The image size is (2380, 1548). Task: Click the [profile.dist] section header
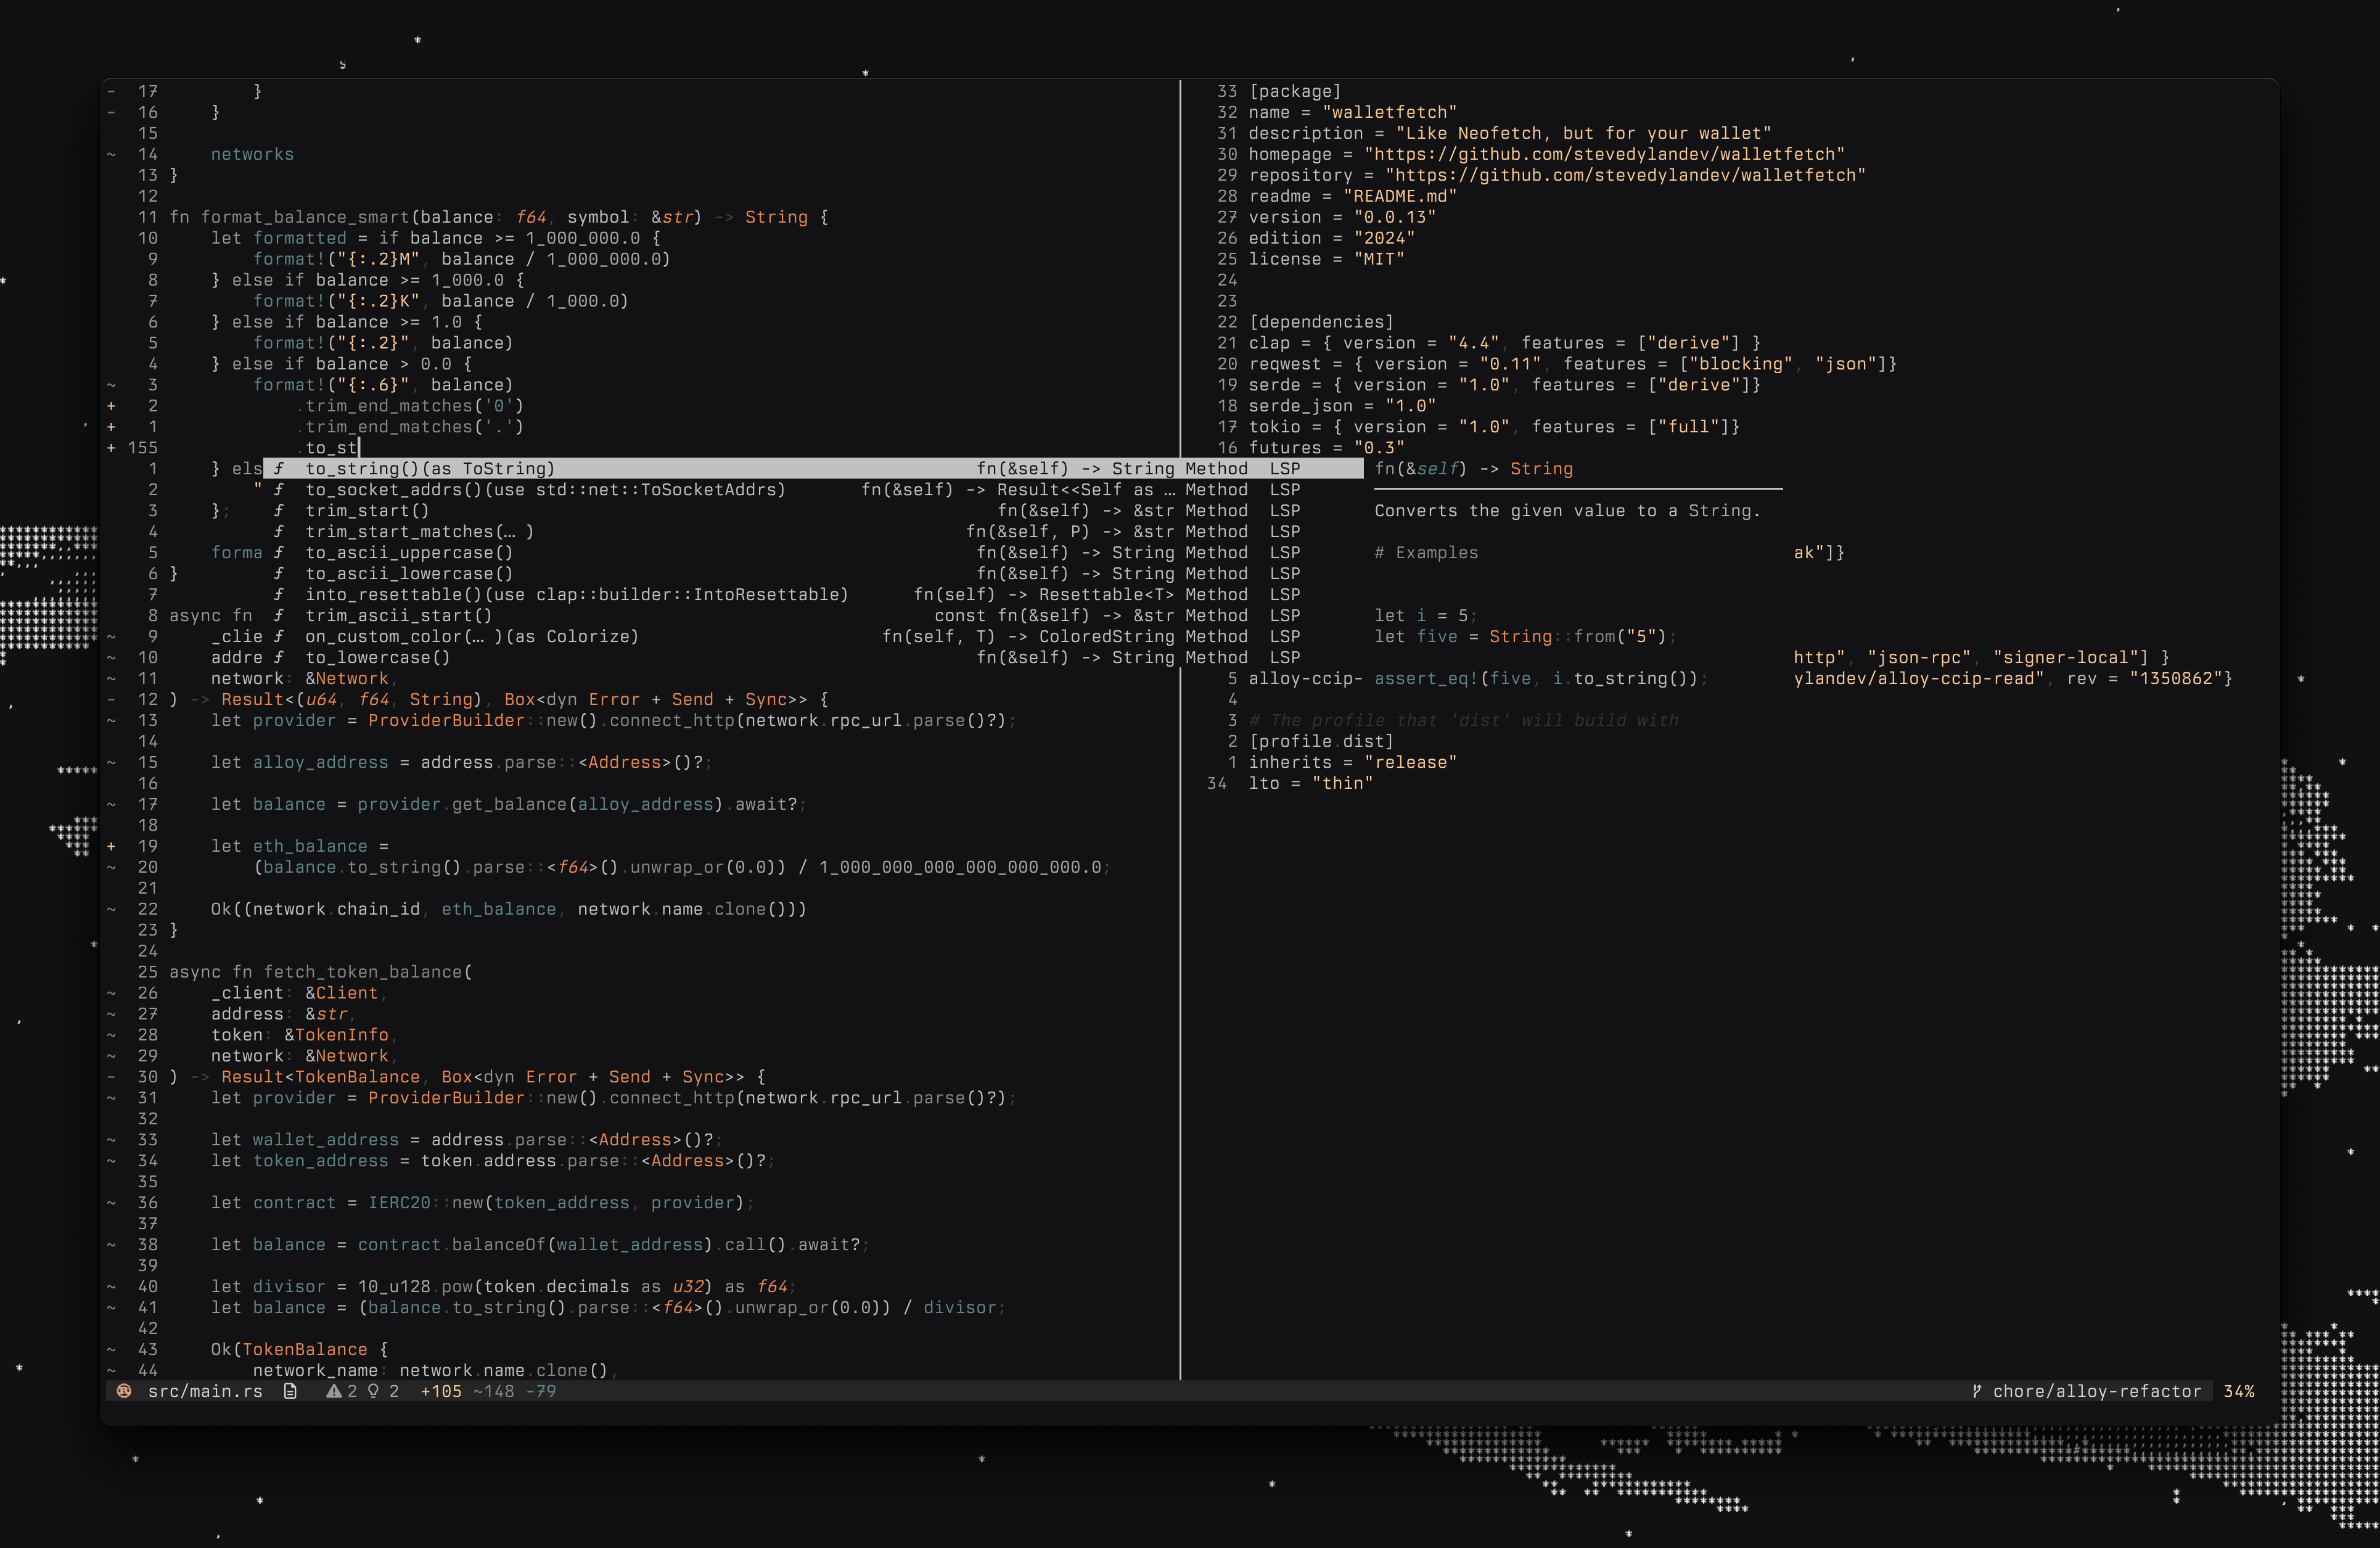click(x=1321, y=741)
